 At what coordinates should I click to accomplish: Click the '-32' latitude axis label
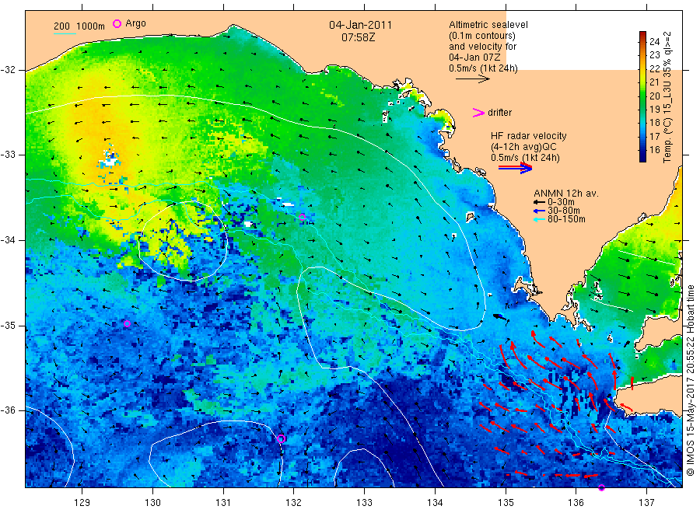coord(8,70)
